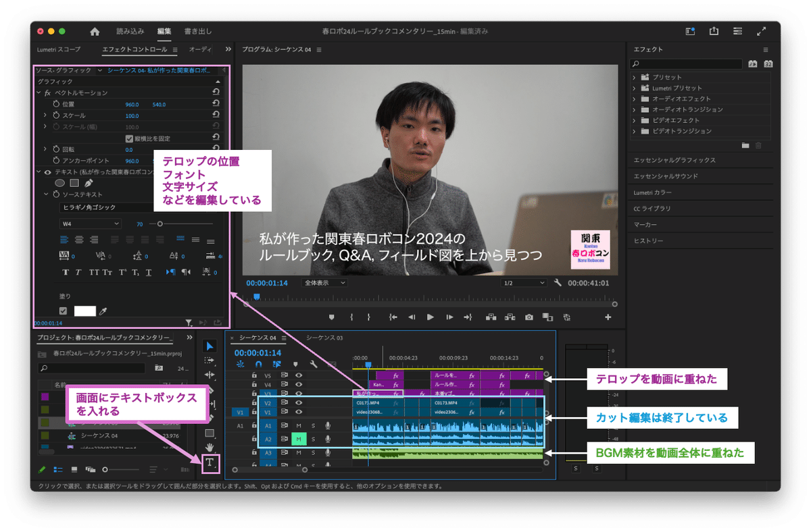The width and height of the screenshot is (811, 532).
Task: Click the Home icon in top bar
Action: pos(95,31)
